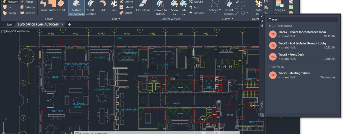Select the Blend surface tool
The width and height of the screenshot is (344, 134).
point(43,6)
